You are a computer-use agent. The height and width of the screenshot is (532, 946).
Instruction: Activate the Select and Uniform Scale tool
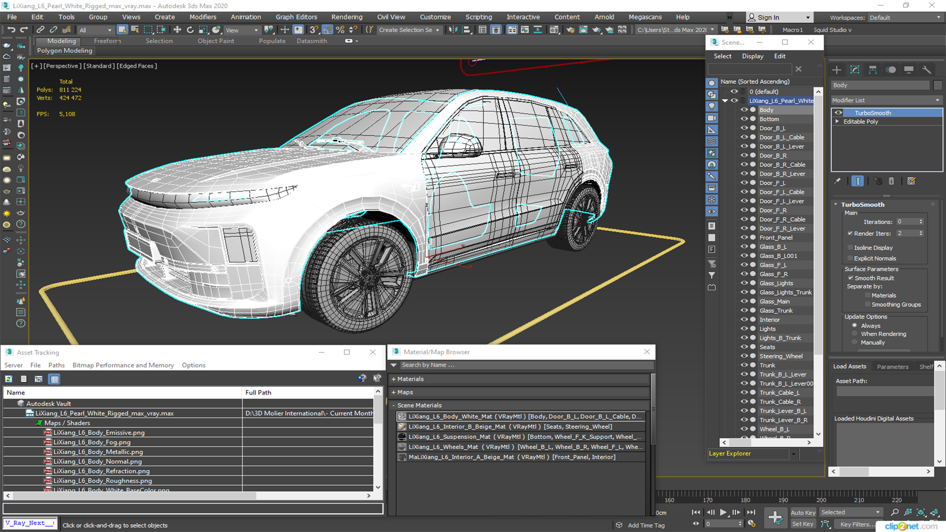pyautogui.click(x=203, y=30)
